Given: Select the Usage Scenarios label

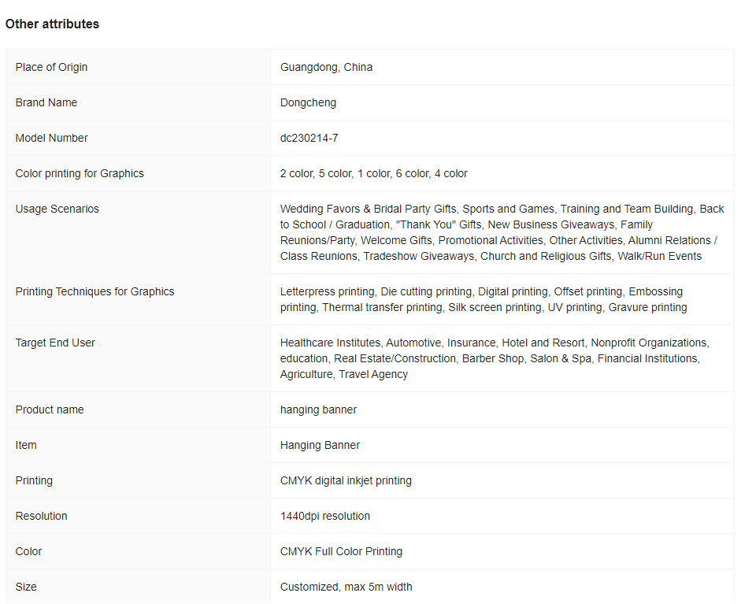Looking at the screenshot, I should coord(57,209).
